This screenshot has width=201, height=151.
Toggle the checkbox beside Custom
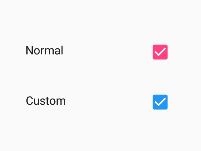160,102
